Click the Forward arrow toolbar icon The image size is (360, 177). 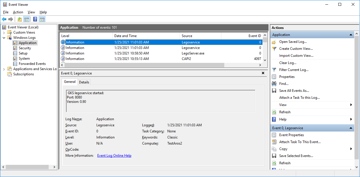pos(11,19)
